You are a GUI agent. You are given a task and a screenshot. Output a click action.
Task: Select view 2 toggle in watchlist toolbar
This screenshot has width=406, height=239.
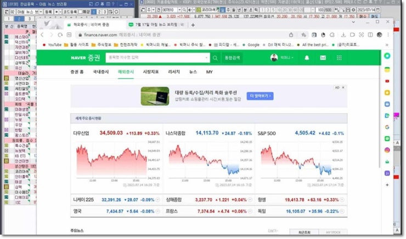(x=99, y=11)
